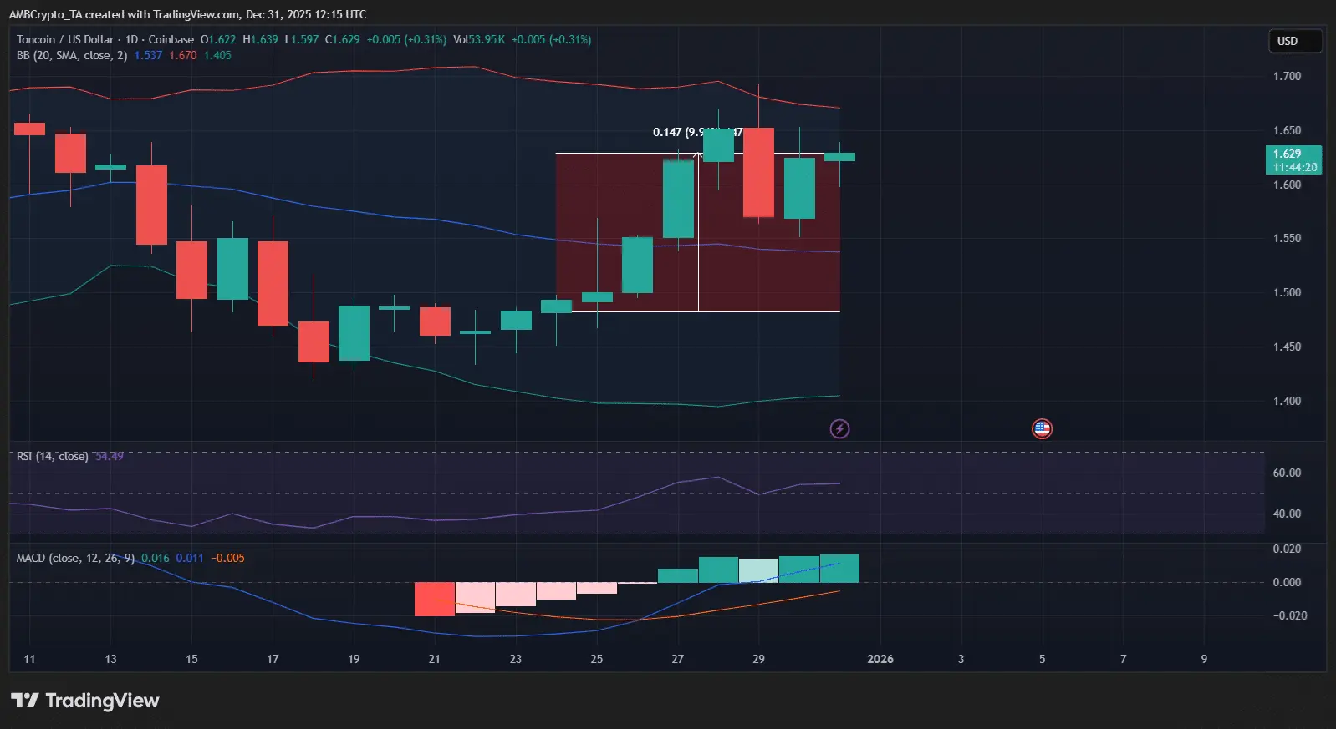Select the large red candle on the 29th
1336x729 pixels.
[759, 172]
